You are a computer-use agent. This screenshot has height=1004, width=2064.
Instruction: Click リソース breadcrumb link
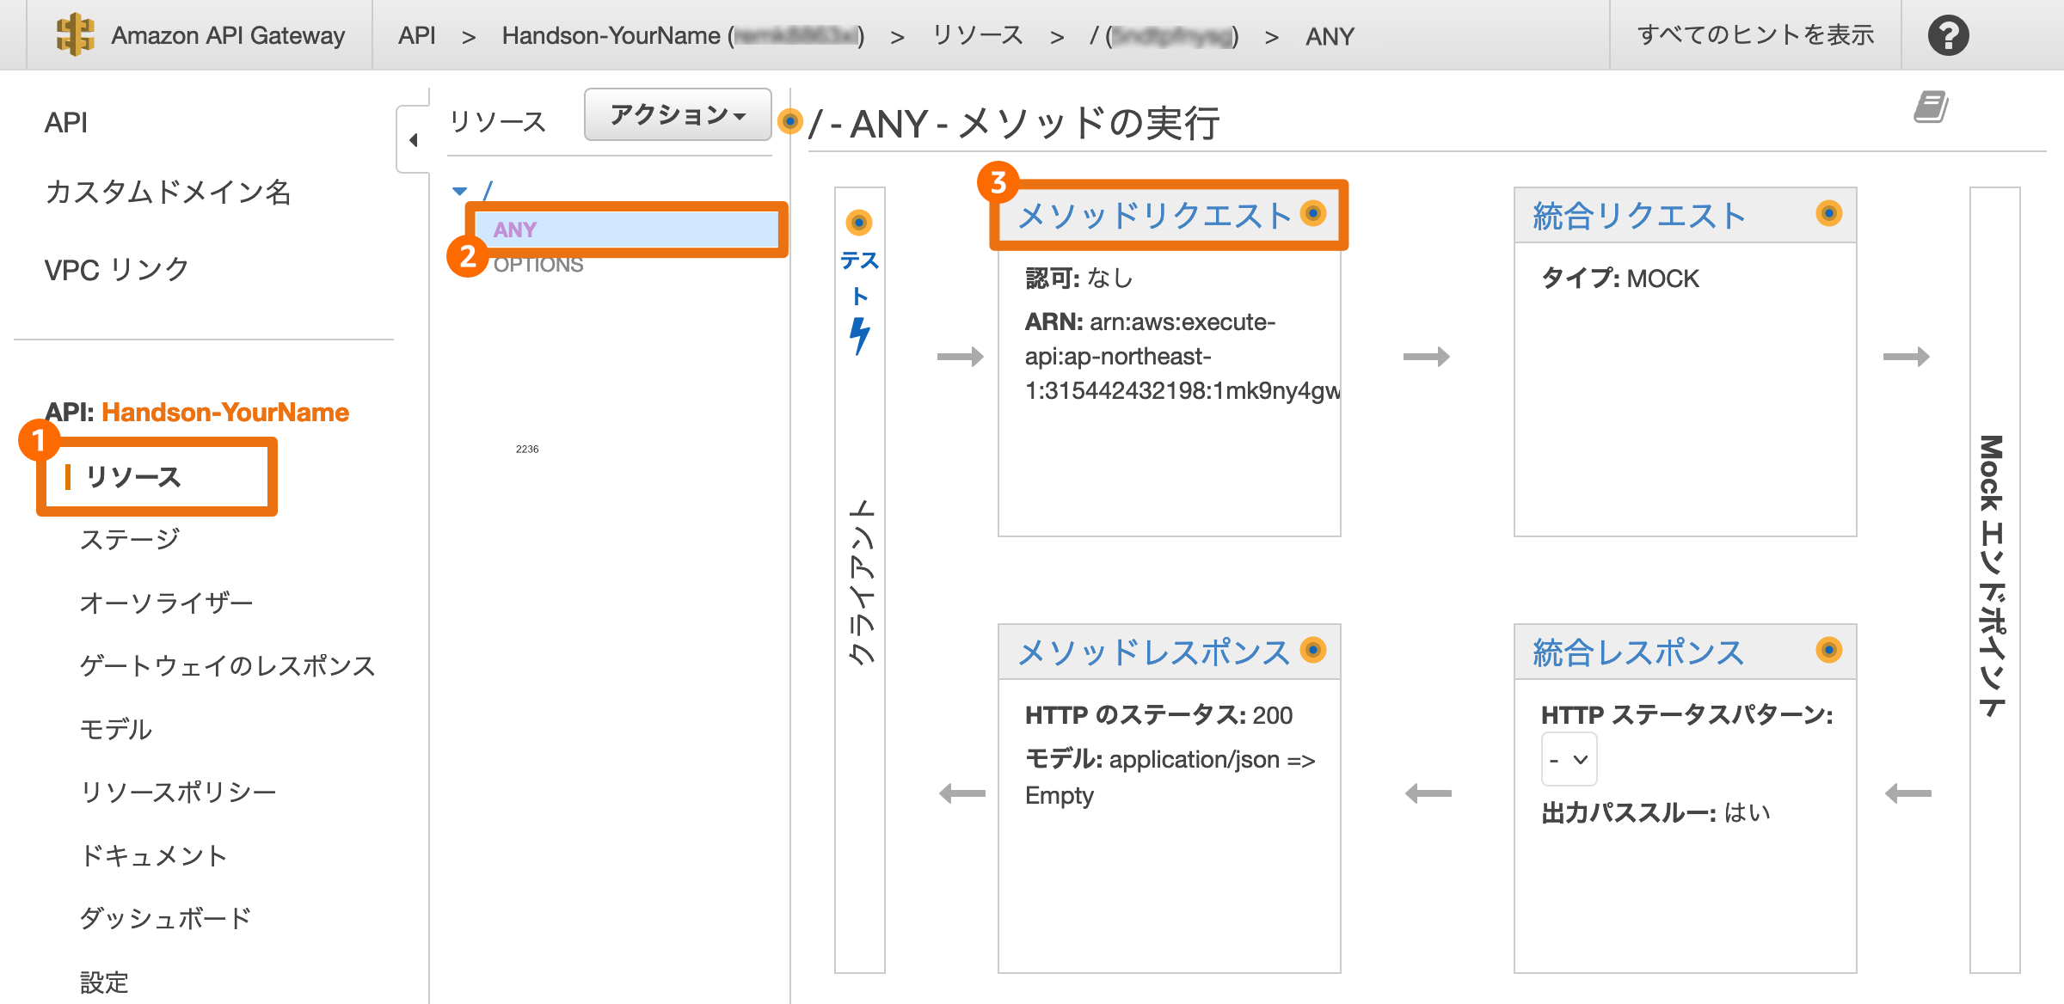pyautogui.click(x=978, y=35)
